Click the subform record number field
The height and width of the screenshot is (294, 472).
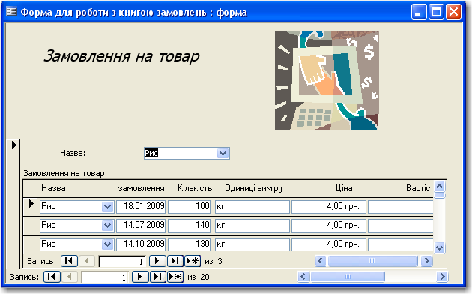pos(122,262)
